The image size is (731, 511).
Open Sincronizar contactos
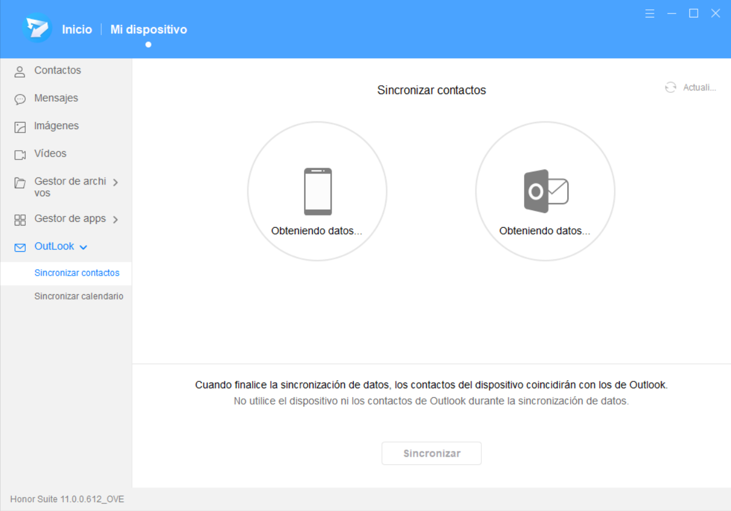[77, 273]
